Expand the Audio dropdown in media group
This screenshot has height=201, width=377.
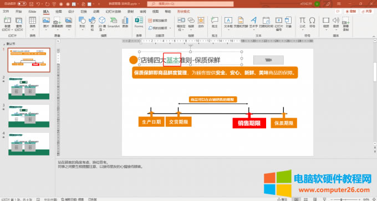(335, 29)
